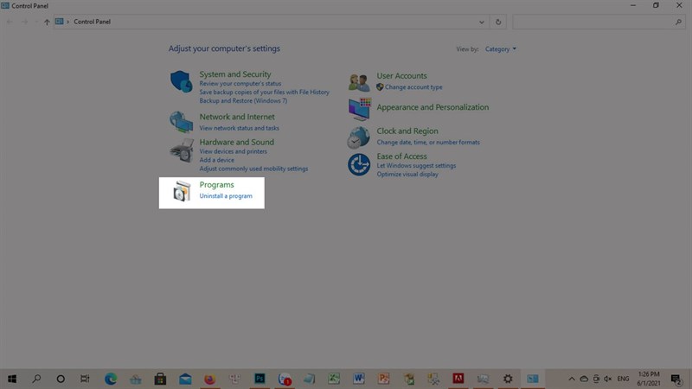Open Mail app from the taskbar
The width and height of the screenshot is (692, 389).
pos(185,379)
